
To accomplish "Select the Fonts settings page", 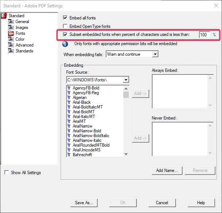I will coord(20,33).
